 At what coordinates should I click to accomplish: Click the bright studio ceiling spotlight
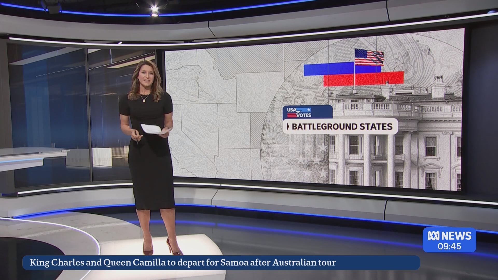click(x=155, y=12)
